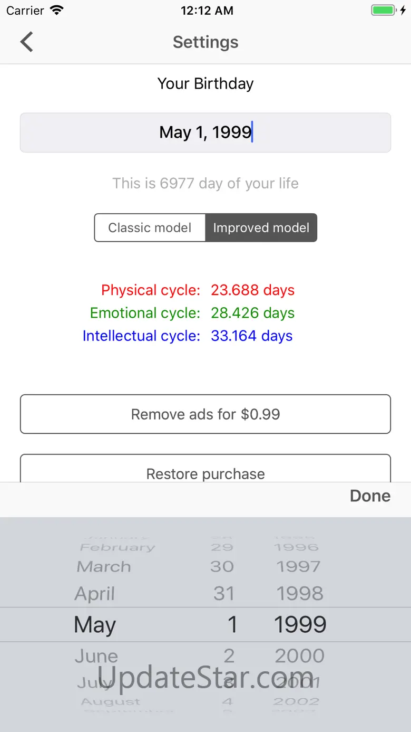Select the Classic model option
Image resolution: width=411 pixels, height=732 pixels.
[x=150, y=228]
